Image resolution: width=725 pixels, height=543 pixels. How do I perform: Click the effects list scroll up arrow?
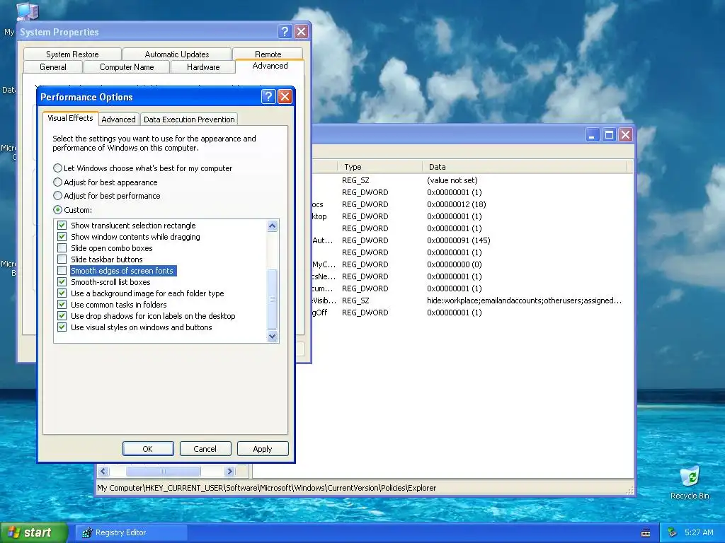pos(273,226)
